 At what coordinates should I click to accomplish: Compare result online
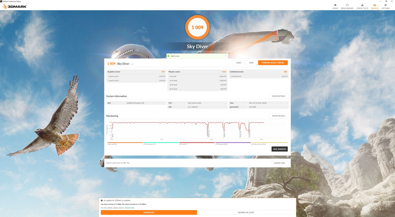[273, 63]
